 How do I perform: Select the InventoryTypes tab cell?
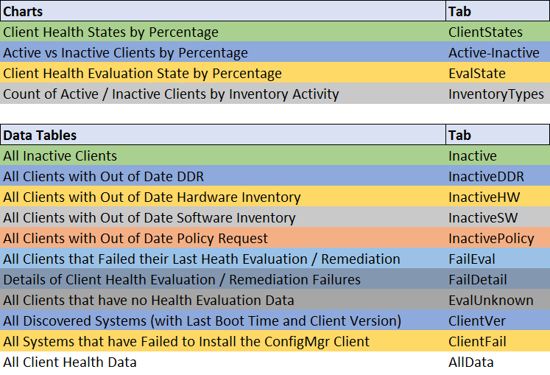[496, 94]
